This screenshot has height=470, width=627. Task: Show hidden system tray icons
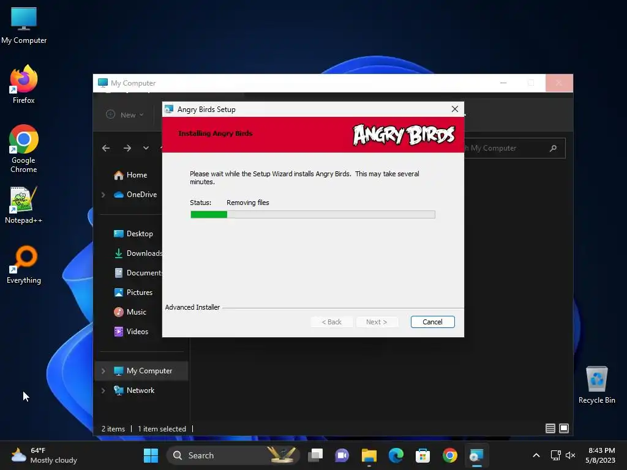[536, 455]
